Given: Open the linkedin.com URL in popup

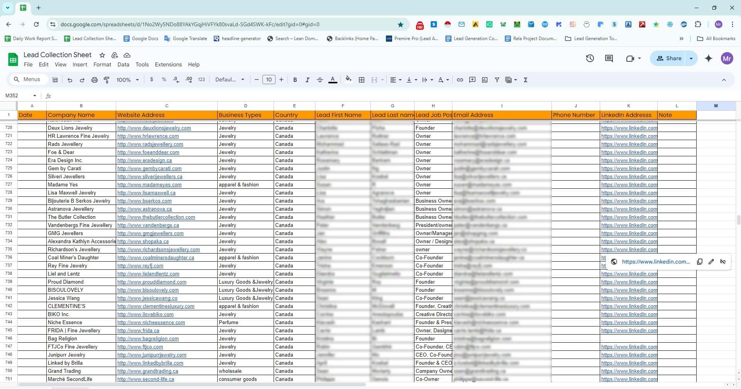Looking at the screenshot, I should click(x=656, y=262).
